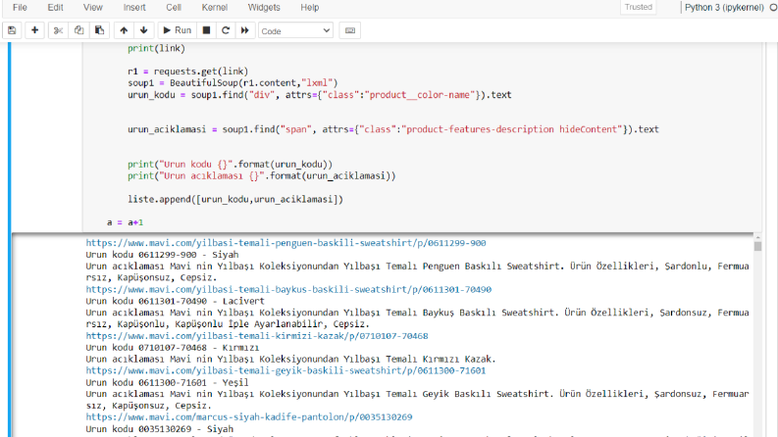The width and height of the screenshot is (778, 437).
Task: Click the output area scrollbar thumb
Action: [757, 246]
